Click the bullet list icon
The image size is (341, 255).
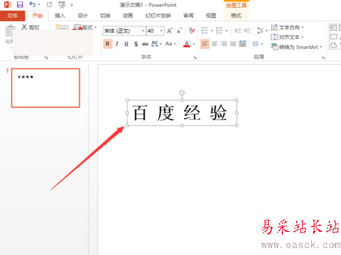[205, 31]
